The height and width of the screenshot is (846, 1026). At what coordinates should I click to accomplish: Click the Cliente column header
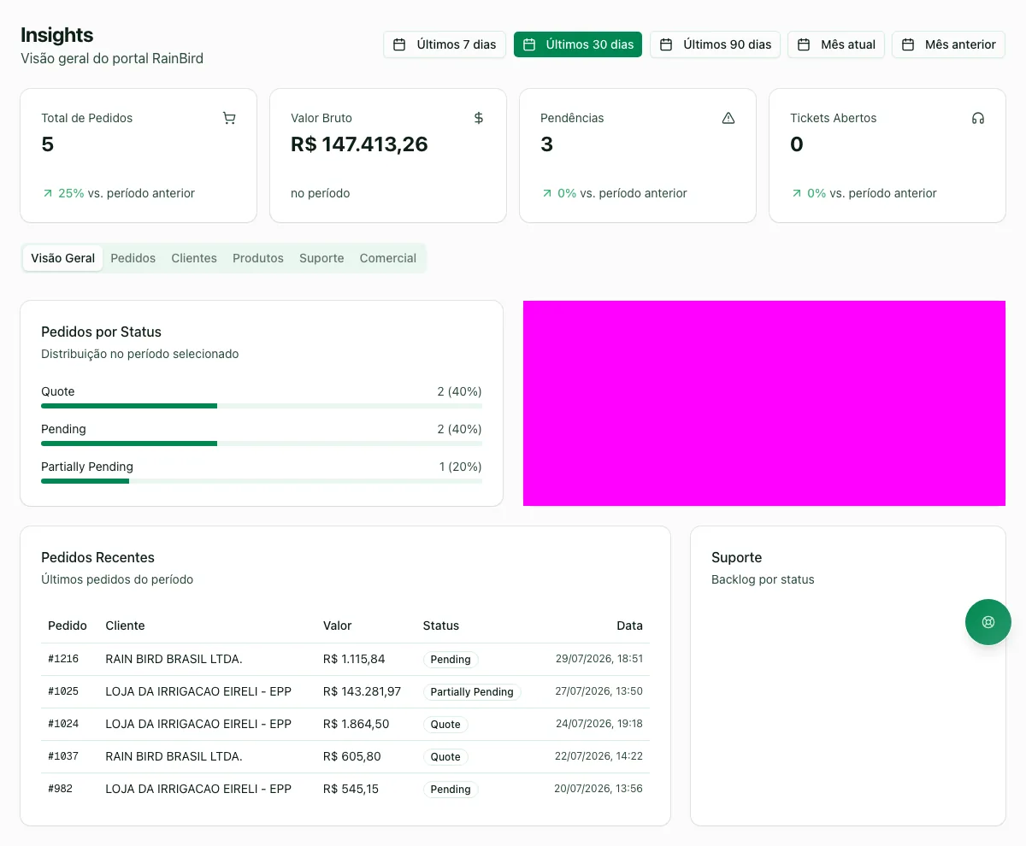pyautogui.click(x=126, y=626)
